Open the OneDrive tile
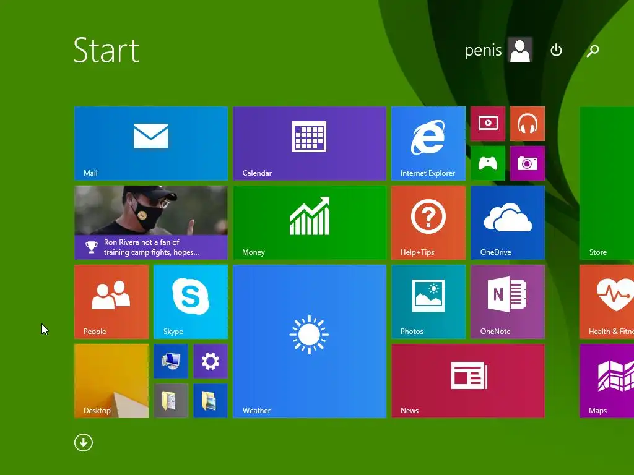 508,223
